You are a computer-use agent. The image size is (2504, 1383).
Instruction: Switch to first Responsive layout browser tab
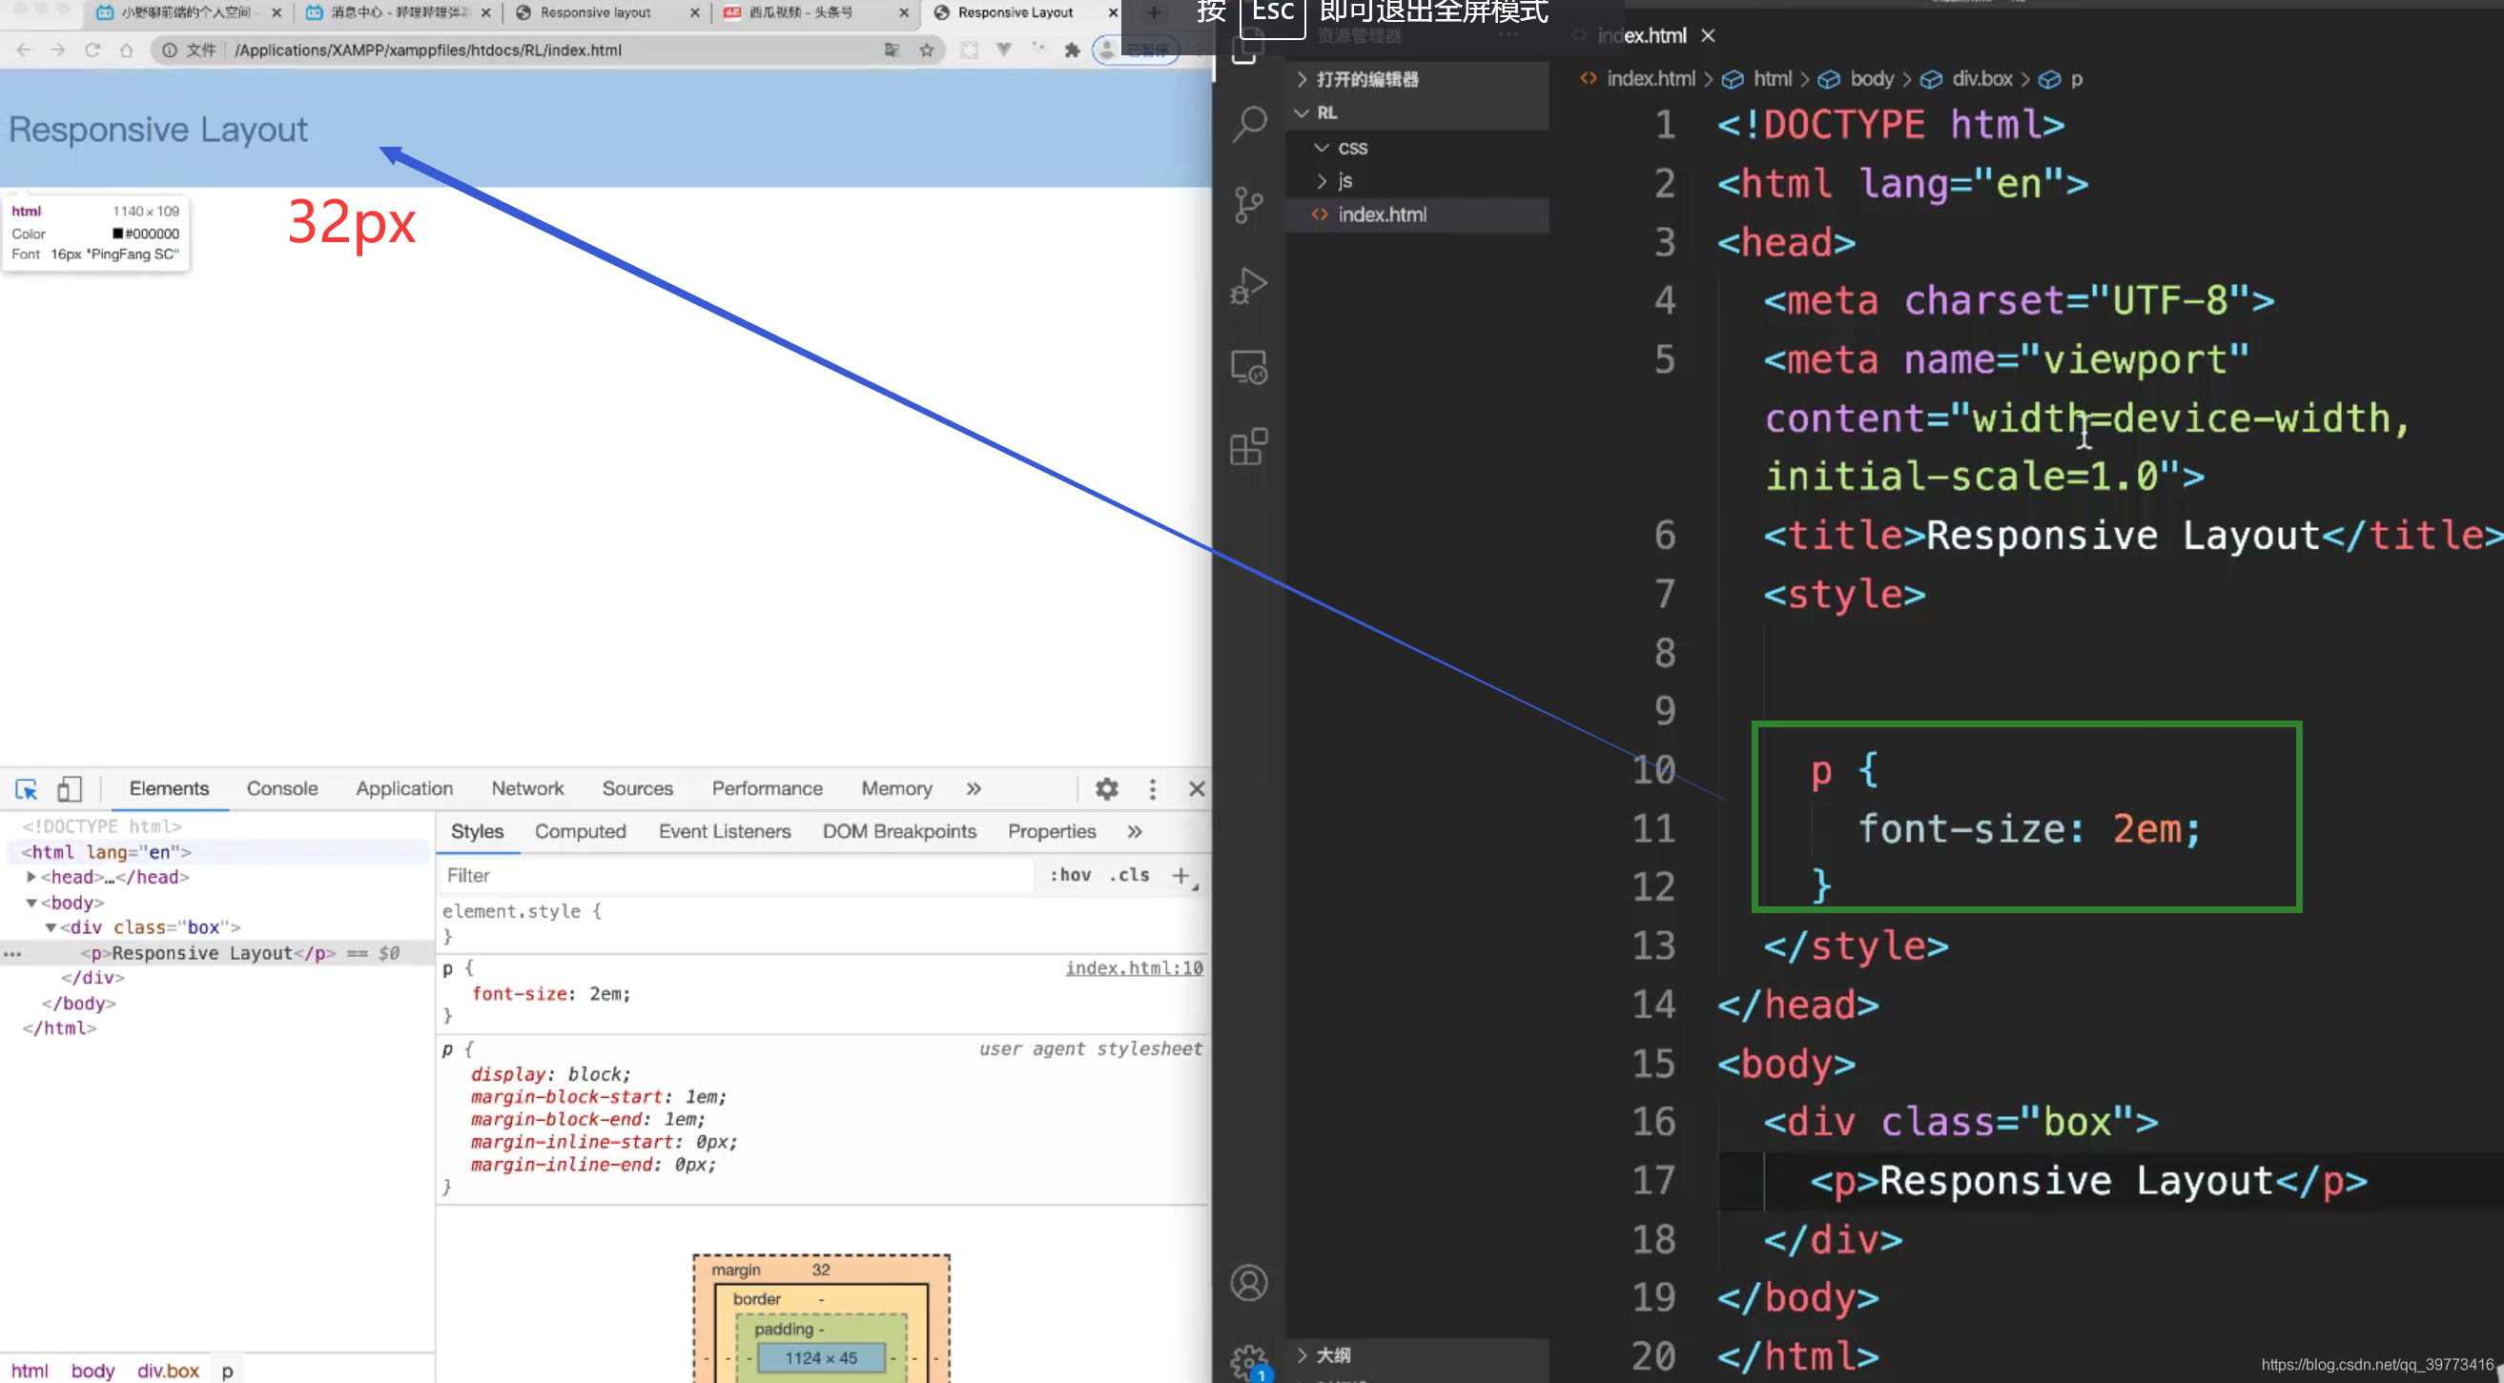[595, 12]
